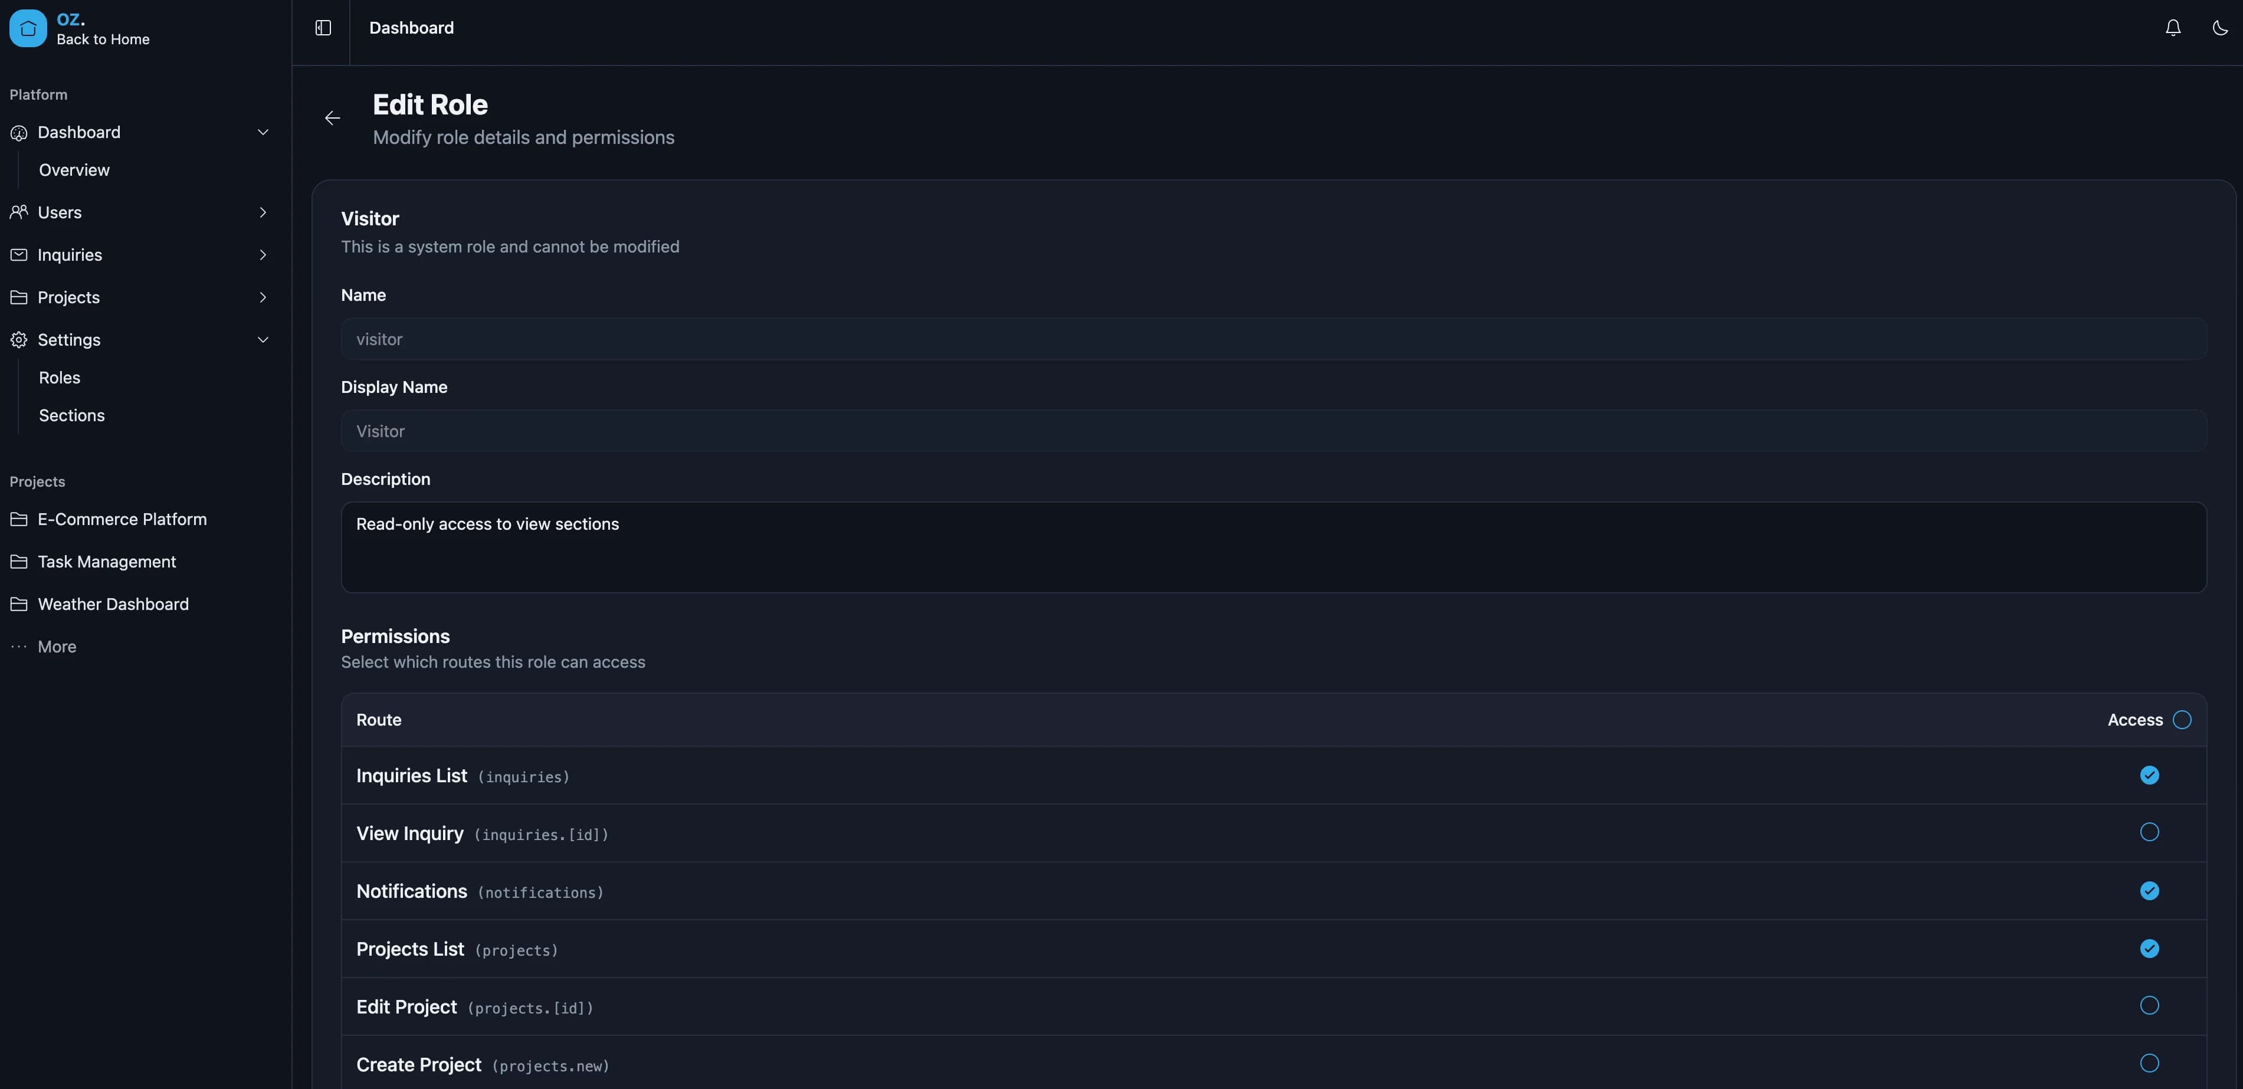Image resolution: width=2243 pixels, height=1089 pixels.
Task: Click the Weather Dashboard folder icon
Action: pos(18,603)
